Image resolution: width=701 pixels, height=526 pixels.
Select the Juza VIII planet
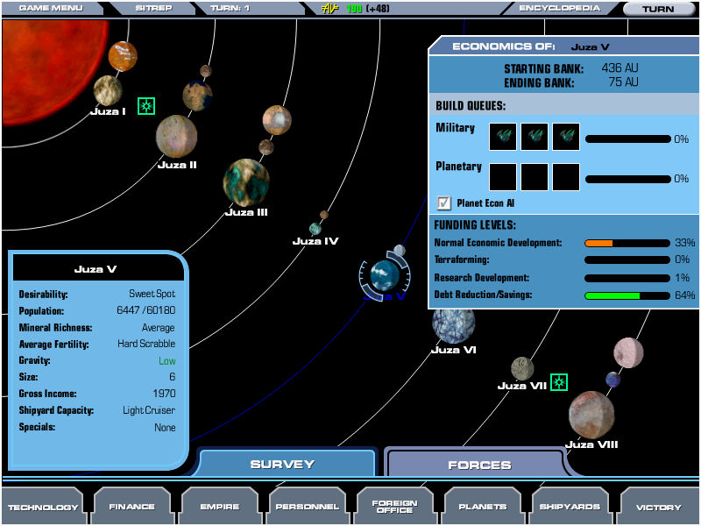coord(591,415)
